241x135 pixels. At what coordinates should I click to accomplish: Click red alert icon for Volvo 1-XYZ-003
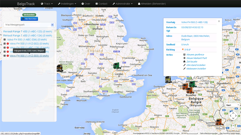(x=8, y=56)
